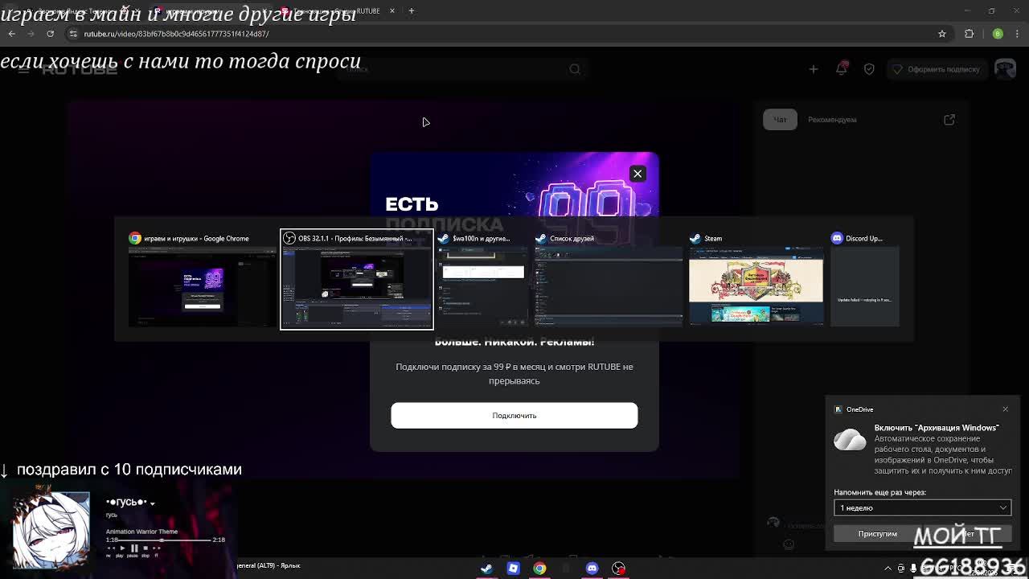Open Chrome three-dot menu
Screen dimensions: 1029x579
1018,34
